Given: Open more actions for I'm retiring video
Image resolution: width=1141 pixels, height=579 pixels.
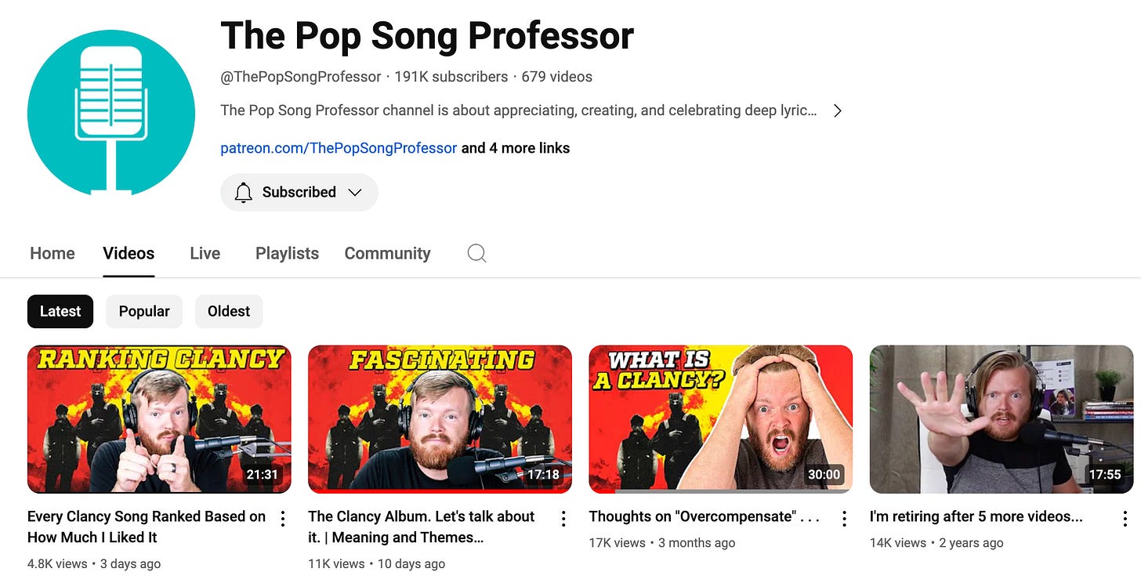Looking at the screenshot, I should coord(1125,519).
